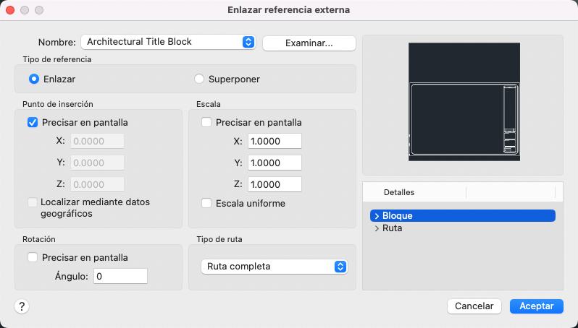This screenshot has height=328, width=578.
Task: Click the Escala Y value field
Action: coord(275,163)
